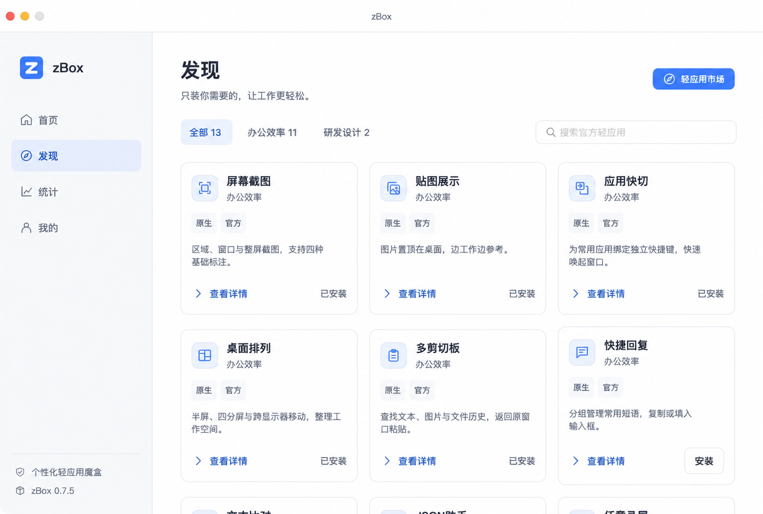Click the box icon beside zBox 0.7.5
Screen dimensions: 763x514
tap(20, 491)
